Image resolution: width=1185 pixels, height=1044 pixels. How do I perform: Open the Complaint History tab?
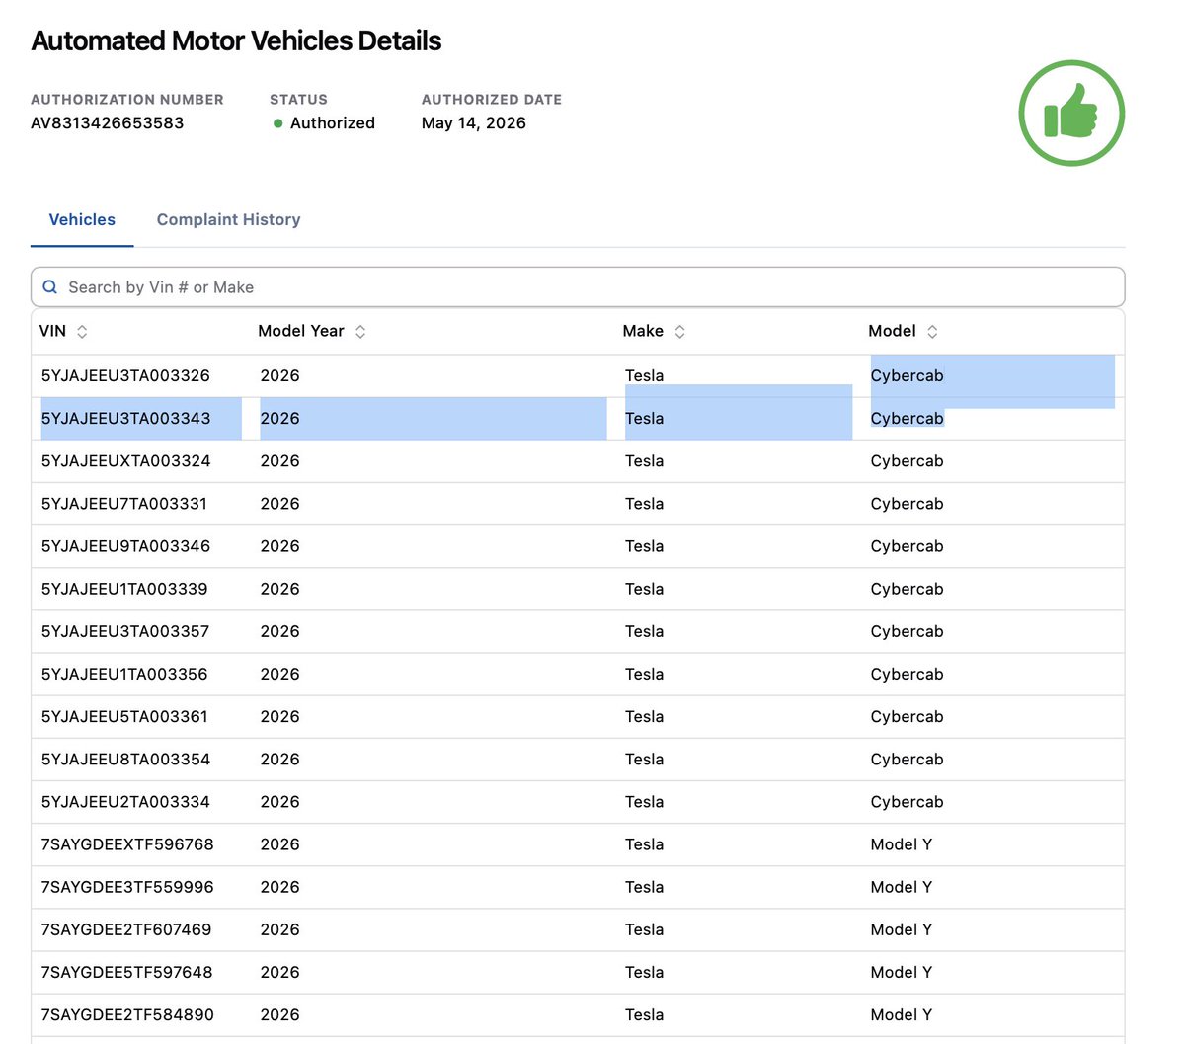coord(228,219)
